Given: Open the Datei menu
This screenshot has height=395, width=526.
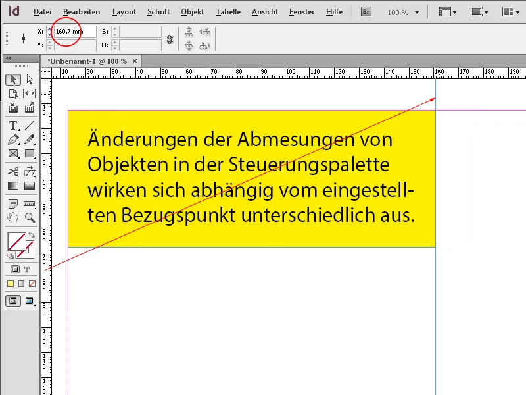Looking at the screenshot, I should [43, 12].
